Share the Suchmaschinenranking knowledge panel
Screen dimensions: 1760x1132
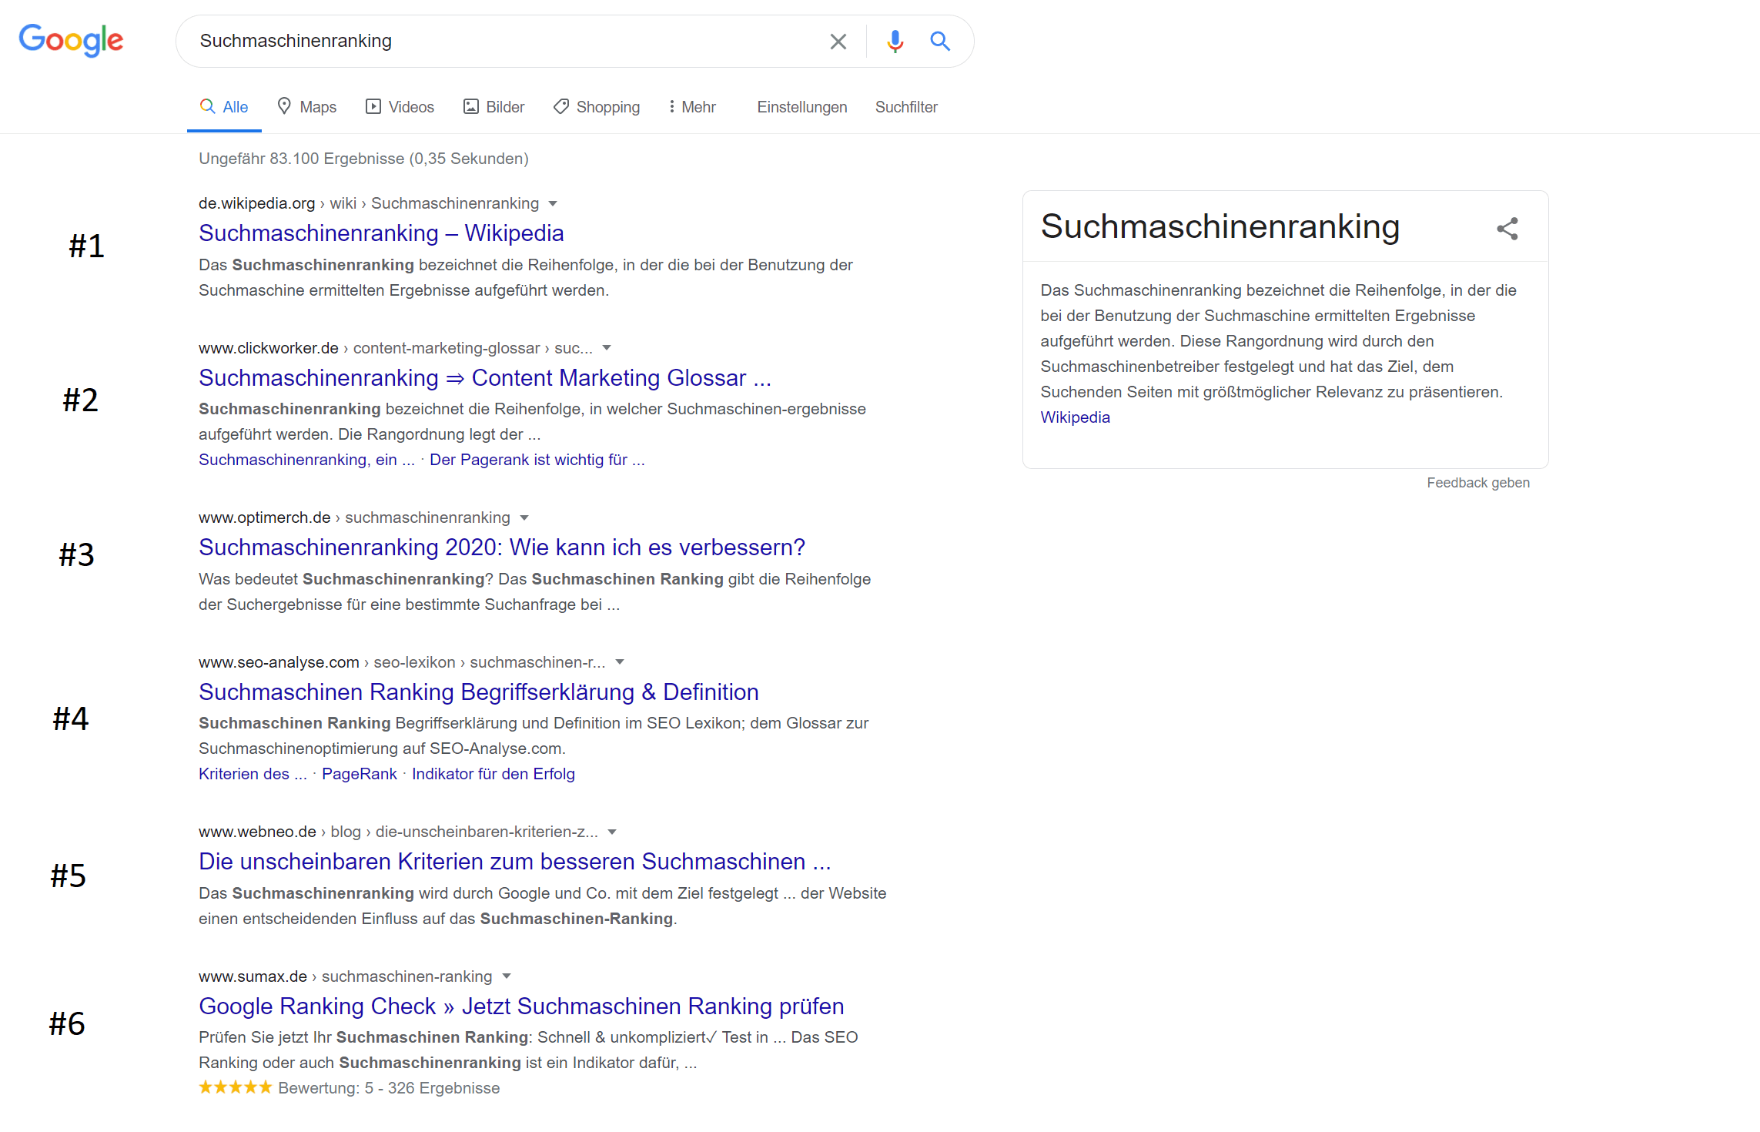coord(1507,229)
